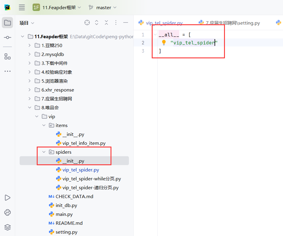
Task: Open the Commit tool window
Action: click(7, 37)
